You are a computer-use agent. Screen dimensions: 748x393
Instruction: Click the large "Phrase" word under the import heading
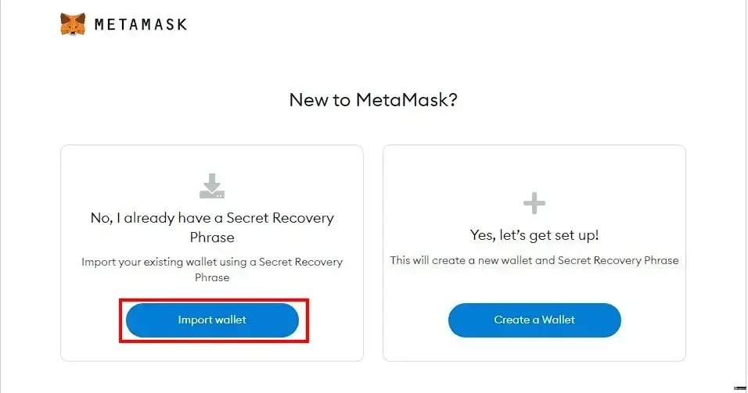click(212, 238)
